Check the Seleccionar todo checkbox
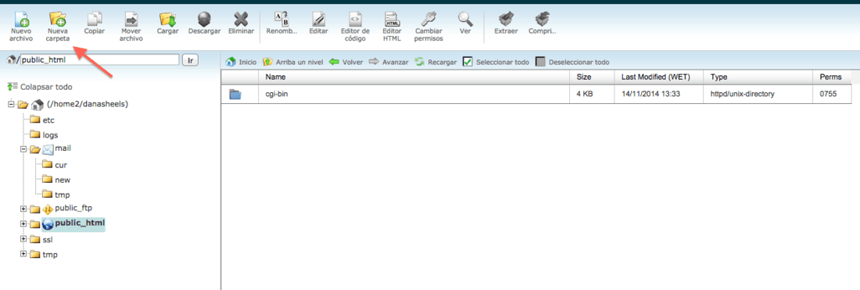The image size is (860, 290). click(x=468, y=62)
